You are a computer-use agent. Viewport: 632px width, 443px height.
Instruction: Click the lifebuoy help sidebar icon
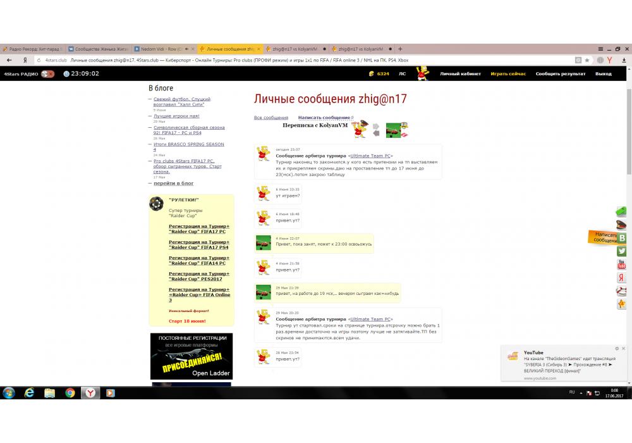click(621, 290)
